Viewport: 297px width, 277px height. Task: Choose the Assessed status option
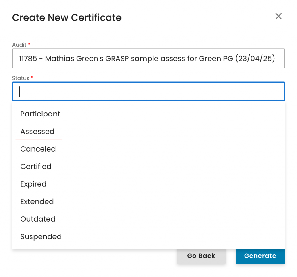37,132
